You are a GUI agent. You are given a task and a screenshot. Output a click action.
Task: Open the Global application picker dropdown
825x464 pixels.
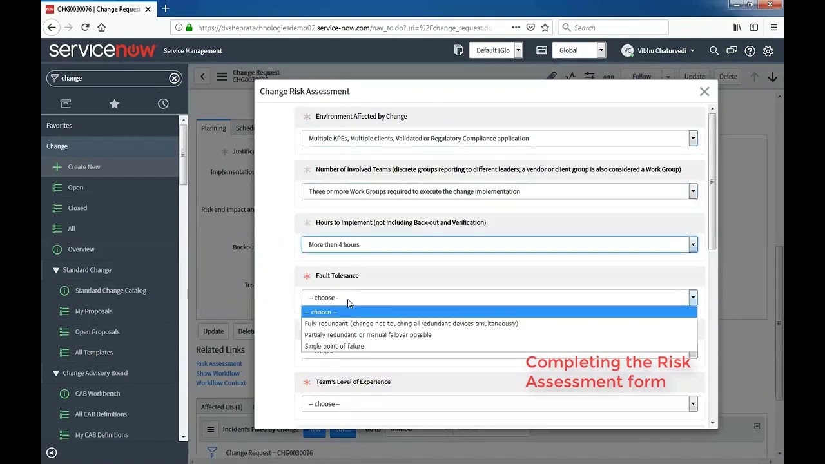(x=579, y=50)
